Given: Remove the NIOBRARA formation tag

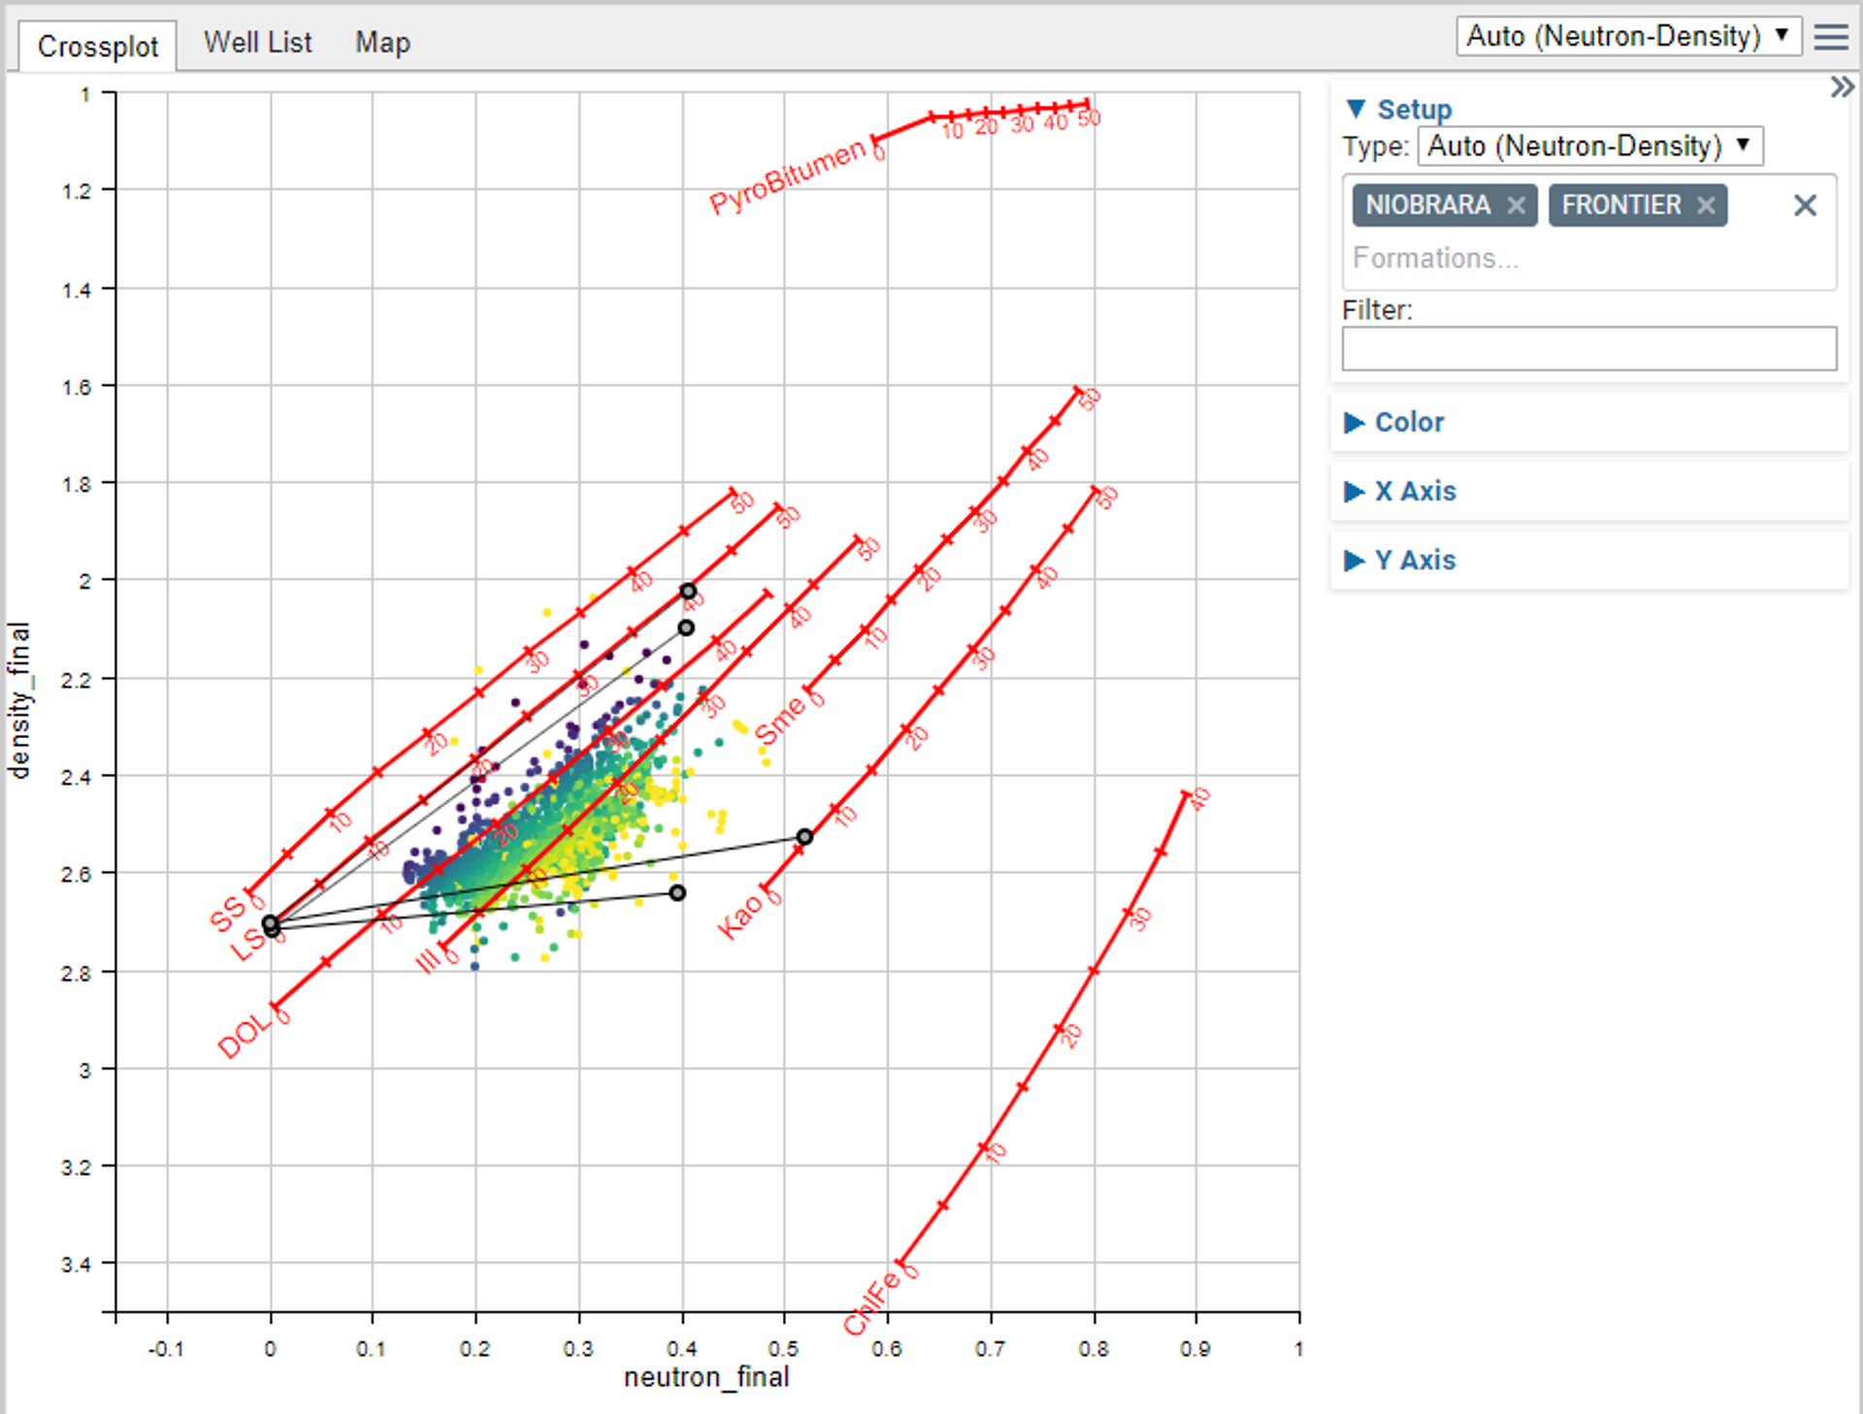Looking at the screenshot, I should [x=1516, y=206].
